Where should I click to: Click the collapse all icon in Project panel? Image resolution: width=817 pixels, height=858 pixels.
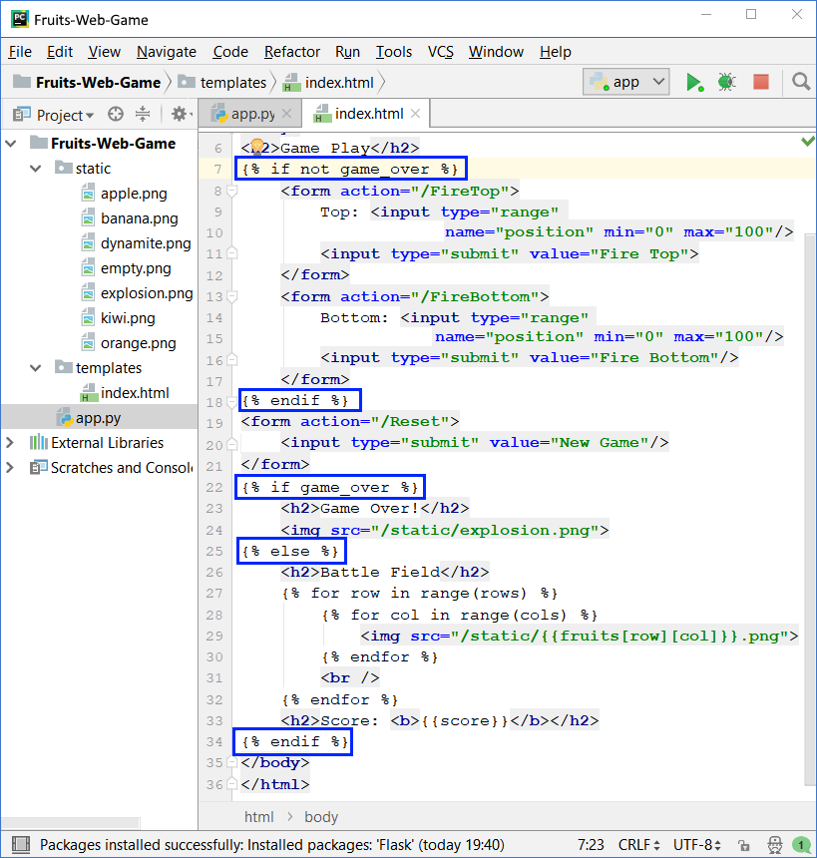[143, 115]
